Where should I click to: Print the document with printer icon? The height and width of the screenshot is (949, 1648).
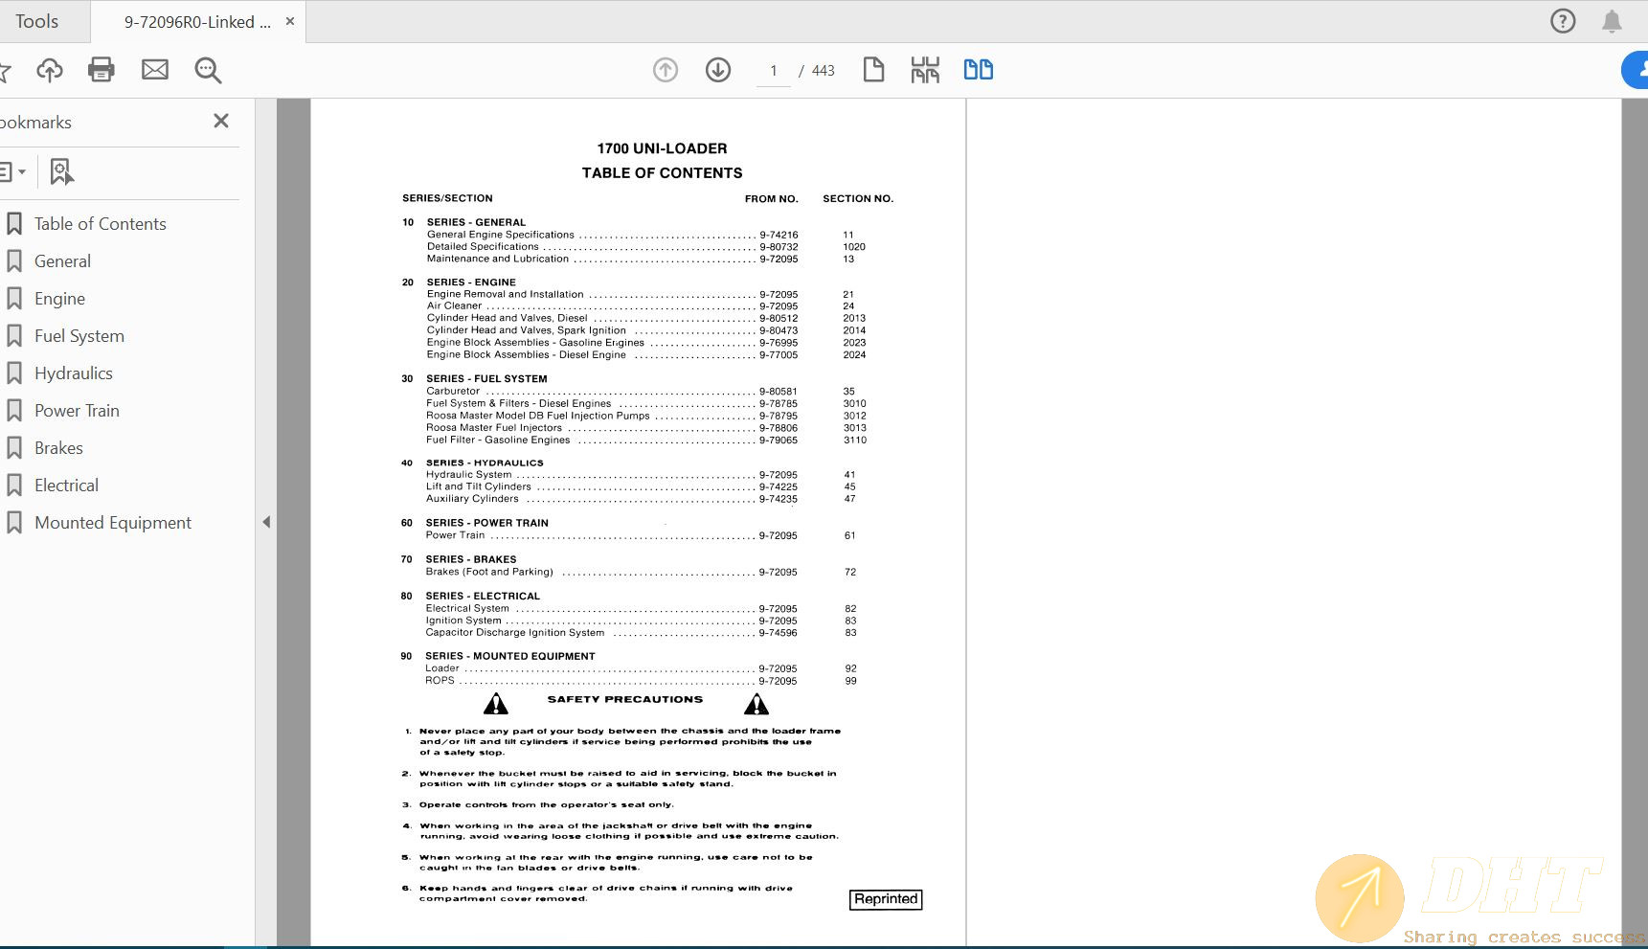click(x=102, y=70)
